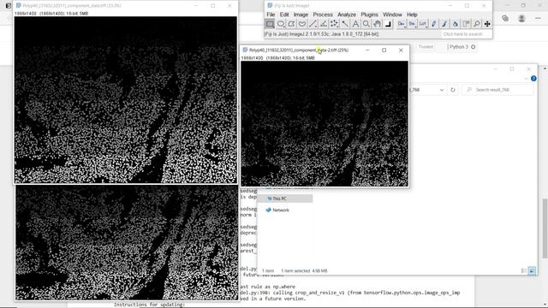The width and height of the screenshot is (548, 308).
Task: Refresh the File Explorer folder
Action: pos(453,90)
